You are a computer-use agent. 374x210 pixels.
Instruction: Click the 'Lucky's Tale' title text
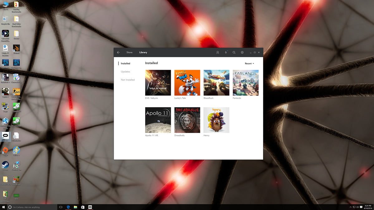(180, 98)
